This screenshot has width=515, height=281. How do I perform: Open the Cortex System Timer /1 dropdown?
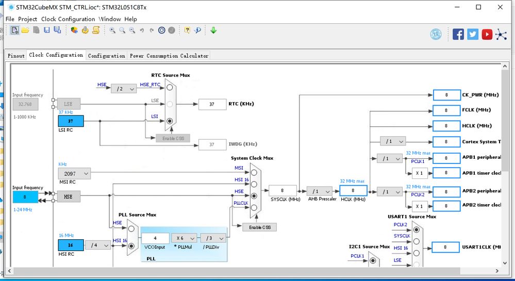[x=393, y=141]
